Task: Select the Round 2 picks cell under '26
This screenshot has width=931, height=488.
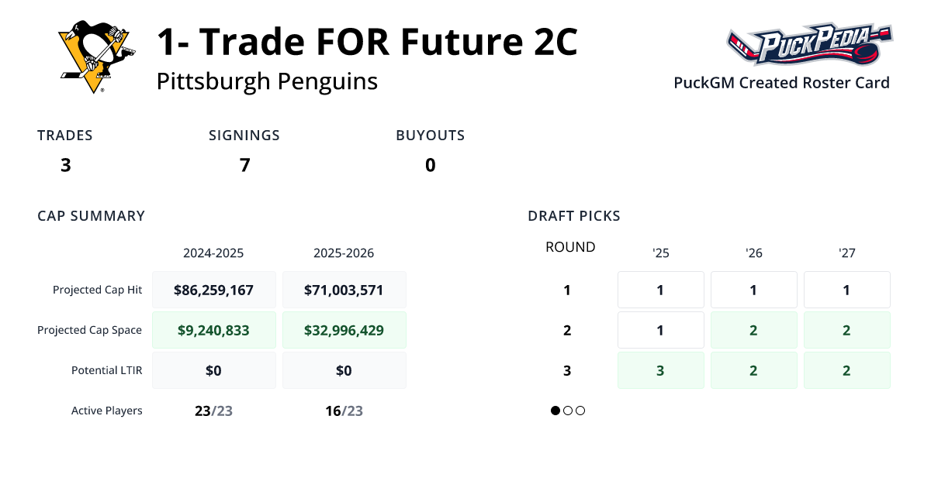Action: pos(753,329)
